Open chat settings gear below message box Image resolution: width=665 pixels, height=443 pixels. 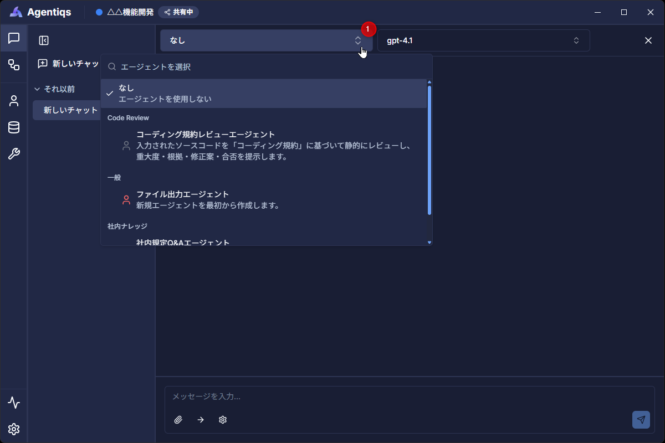(223, 420)
